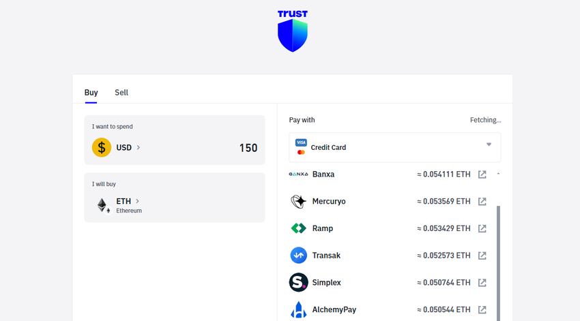
Task: Open Mercuryo external link icon
Action: (482, 201)
